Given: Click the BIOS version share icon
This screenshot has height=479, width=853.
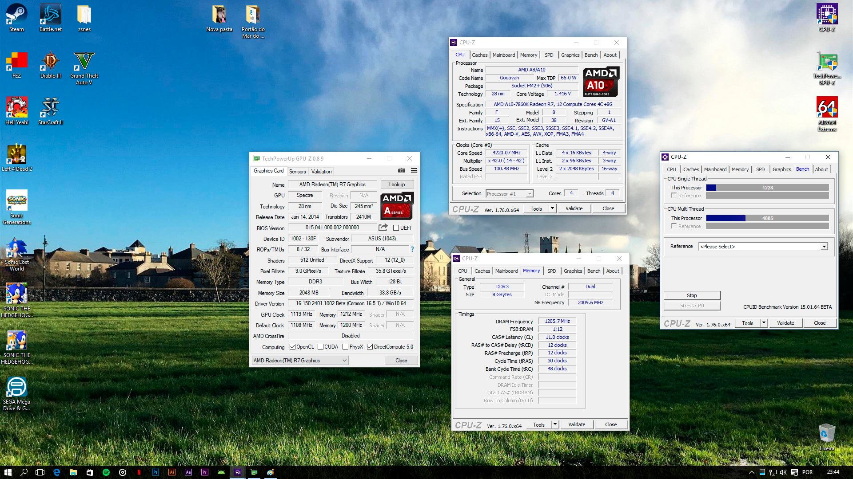Looking at the screenshot, I should [x=383, y=228].
